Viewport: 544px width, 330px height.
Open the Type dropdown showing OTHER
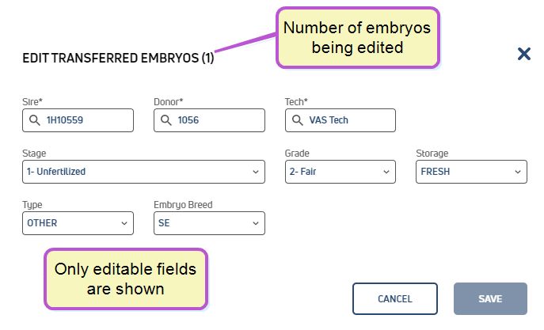tap(78, 223)
